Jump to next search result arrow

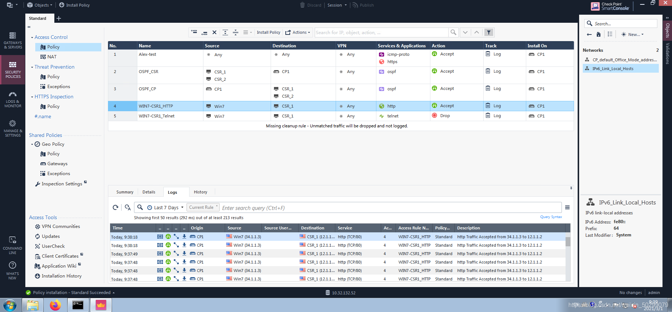(465, 32)
